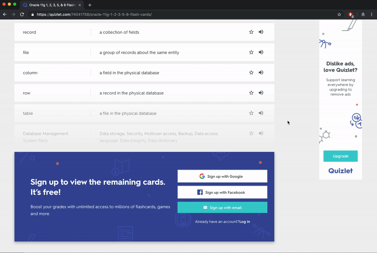Star the 'table' flashcard

tap(251, 113)
